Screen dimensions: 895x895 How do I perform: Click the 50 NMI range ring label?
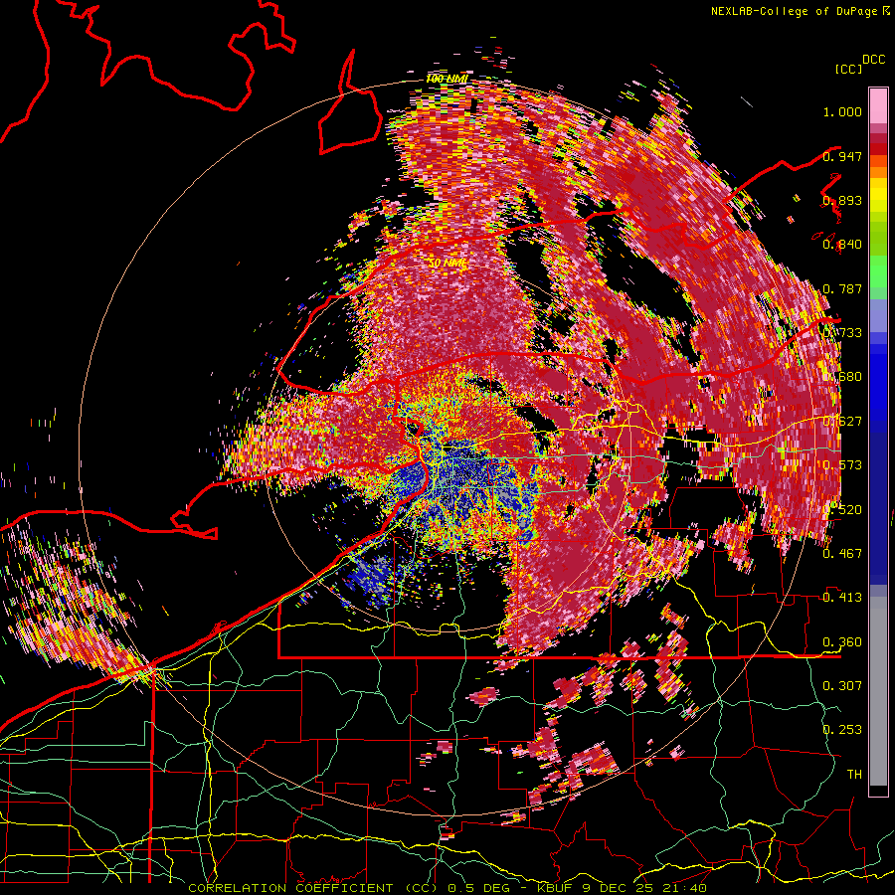click(x=447, y=264)
